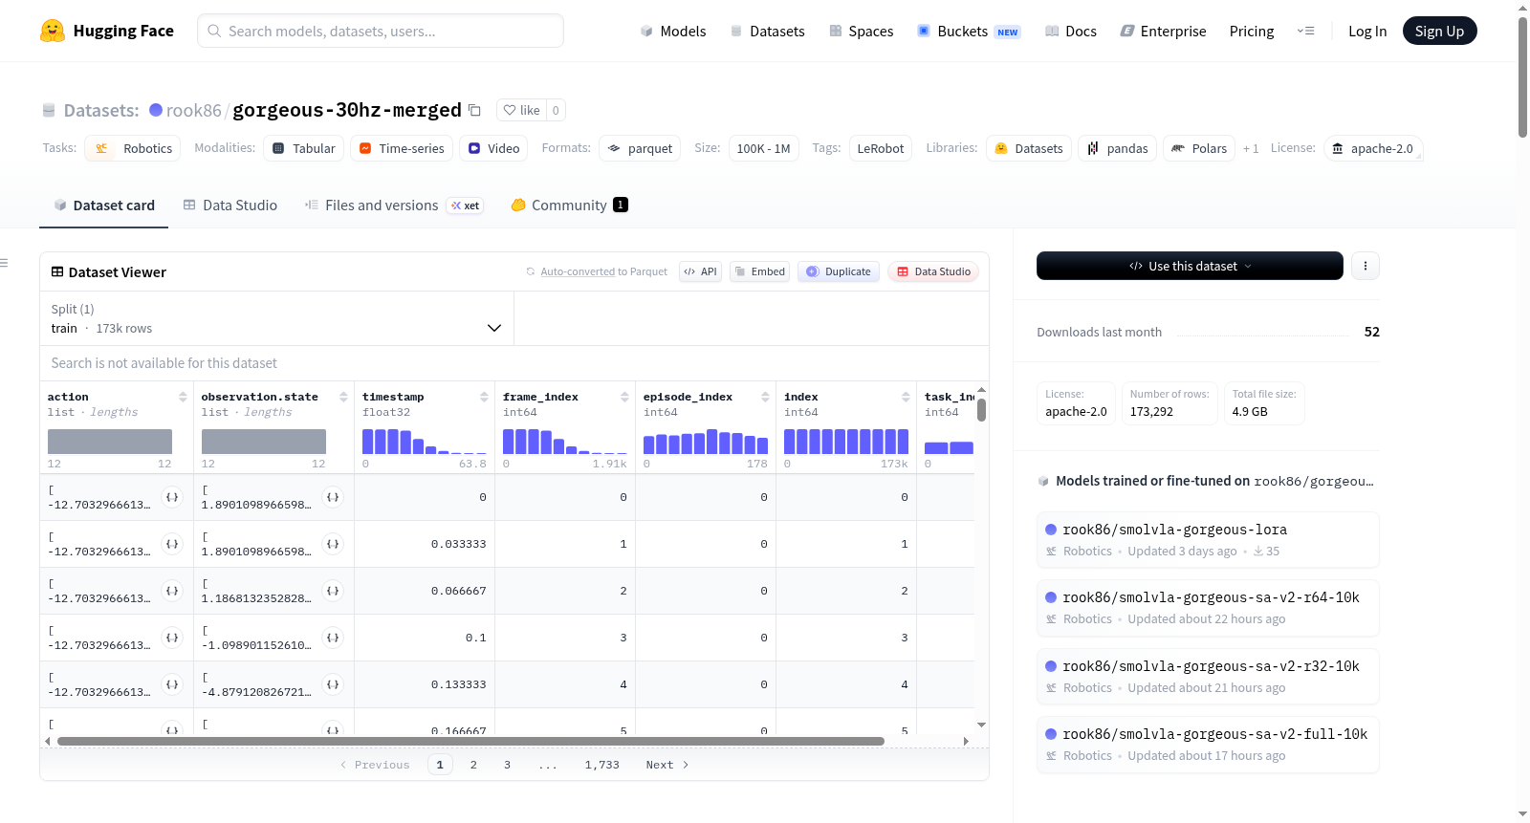Screen dimensions: 1530x823
Task: Expand action JSON in the 0.1 timestamp row
Action: pos(172,638)
